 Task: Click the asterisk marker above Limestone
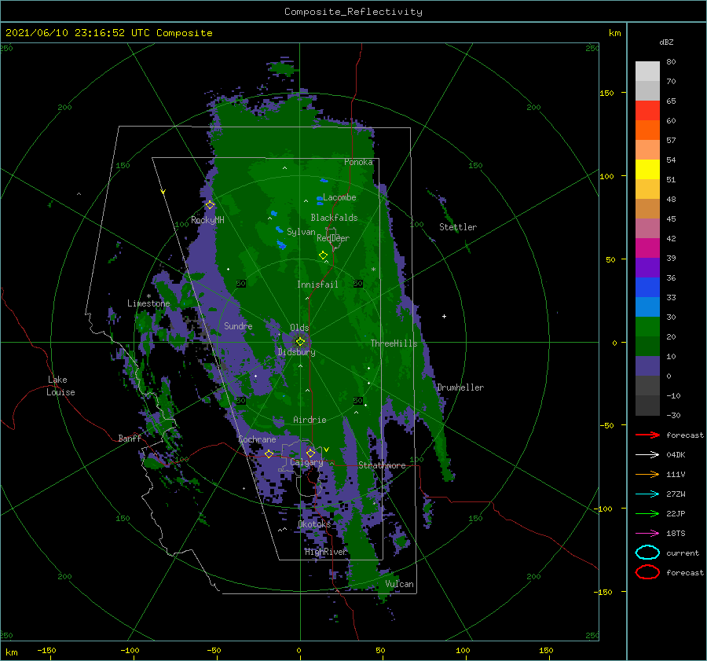(x=148, y=296)
